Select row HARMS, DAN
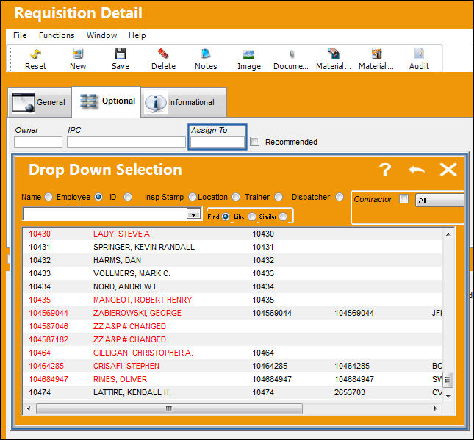Screen dimensions: 474x440 point(233,260)
